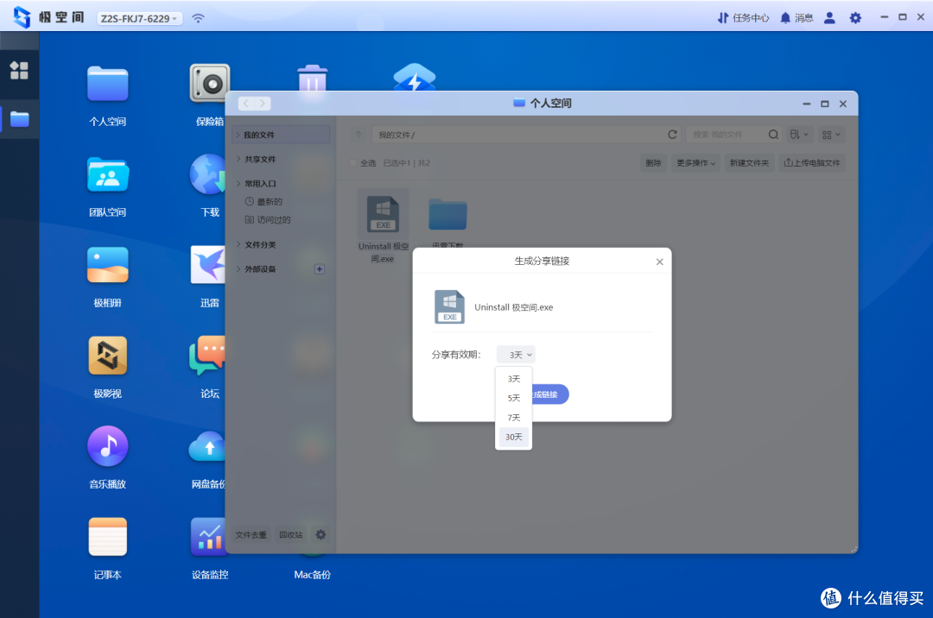Select the folder icon in left sidebar
Viewport: 933px width, 618px height.
[x=20, y=119]
